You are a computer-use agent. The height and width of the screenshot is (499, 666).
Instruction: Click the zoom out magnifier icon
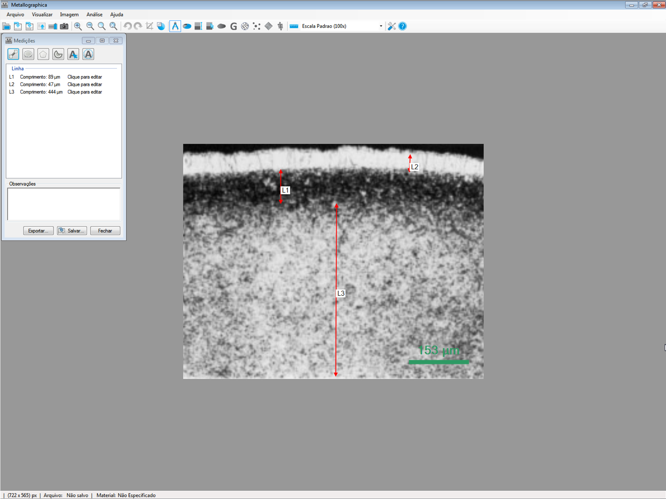(90, 26)
